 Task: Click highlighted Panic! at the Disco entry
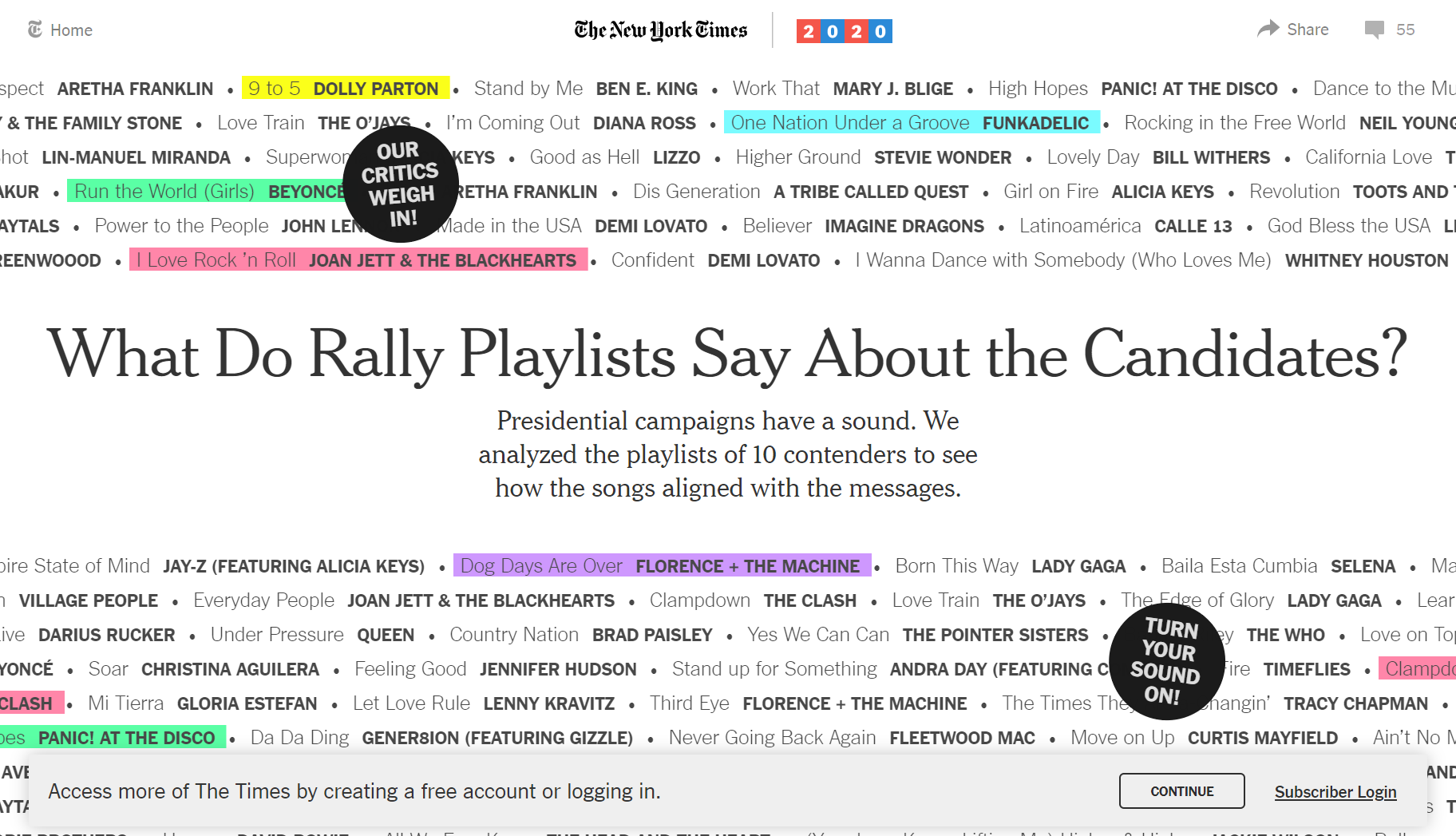tap(113, 737)
